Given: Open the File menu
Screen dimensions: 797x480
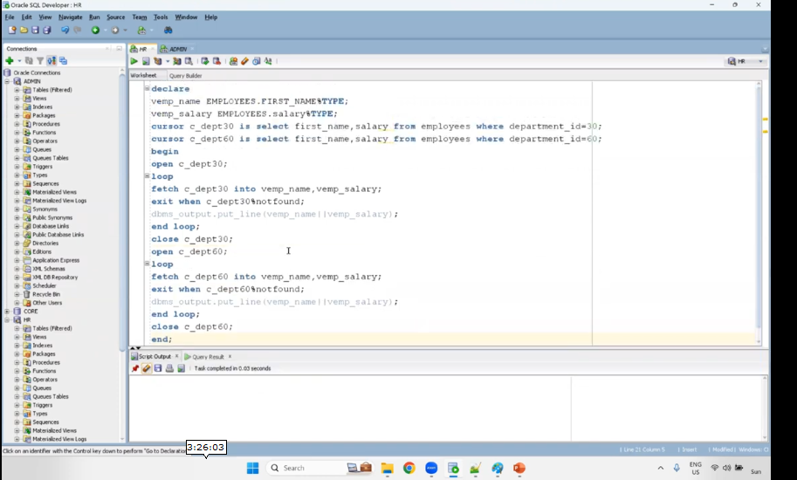Looking at the screenshot, I should pyautogui.click(x=10, y=17).
